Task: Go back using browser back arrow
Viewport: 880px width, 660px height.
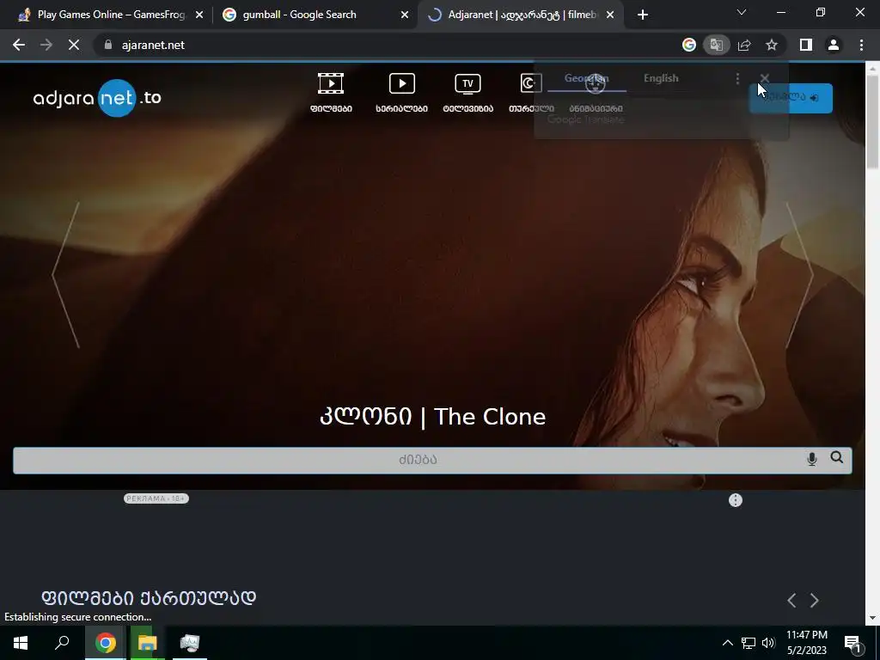Action: [x=19, y=45]
